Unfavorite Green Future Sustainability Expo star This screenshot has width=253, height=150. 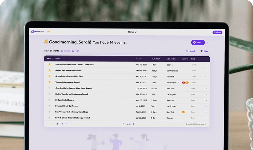[x=49, y=76]
